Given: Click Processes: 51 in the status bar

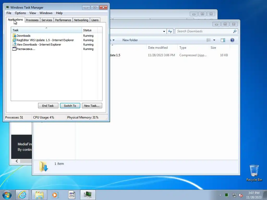Looking at the screenshot, I should [14, 117].
